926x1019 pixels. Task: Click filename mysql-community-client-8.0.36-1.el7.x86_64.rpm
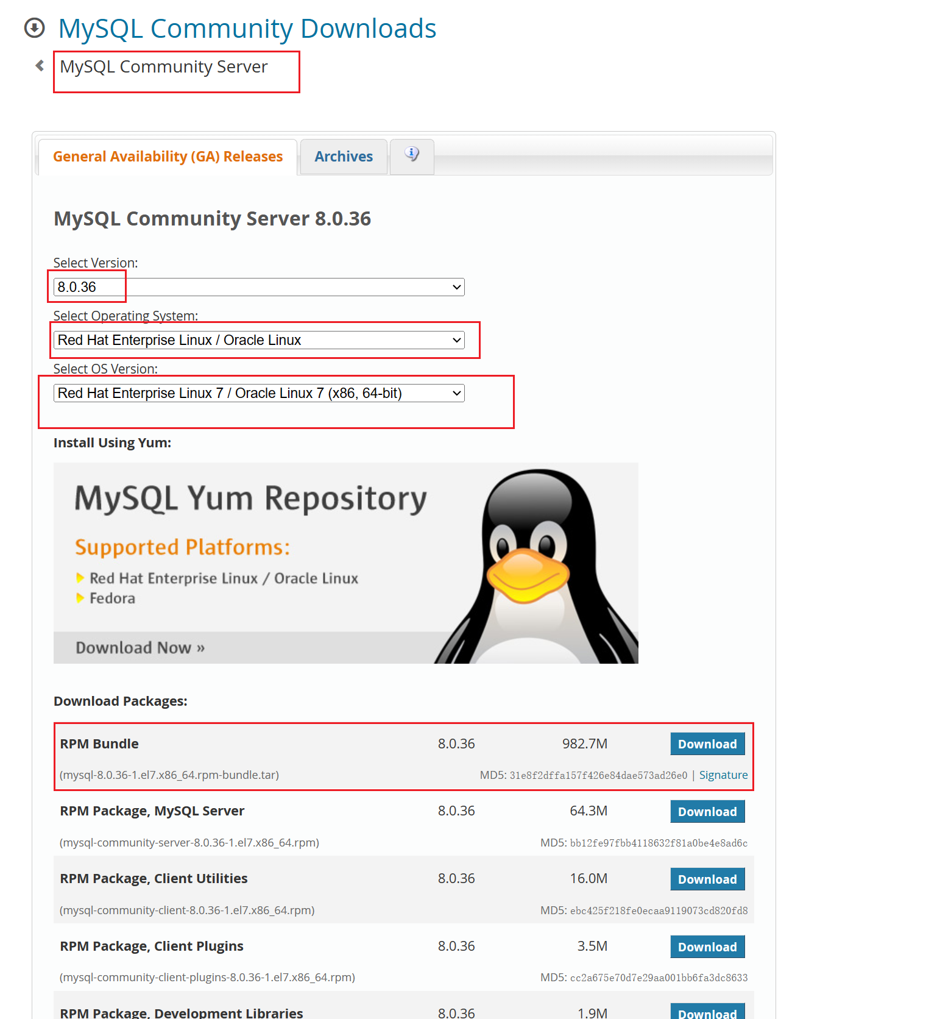[187, 911]
